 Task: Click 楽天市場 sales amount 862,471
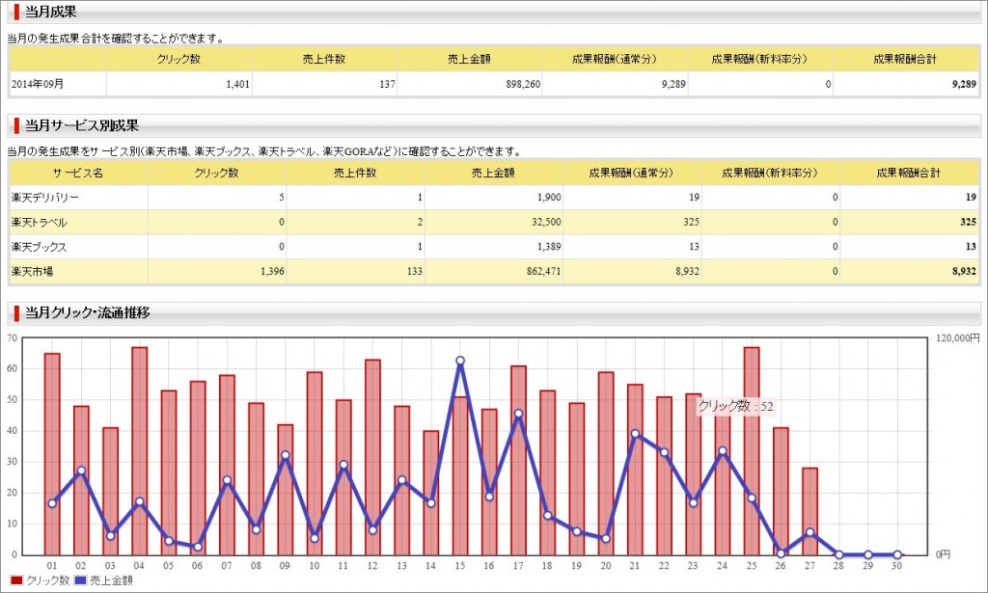[543, 271]
